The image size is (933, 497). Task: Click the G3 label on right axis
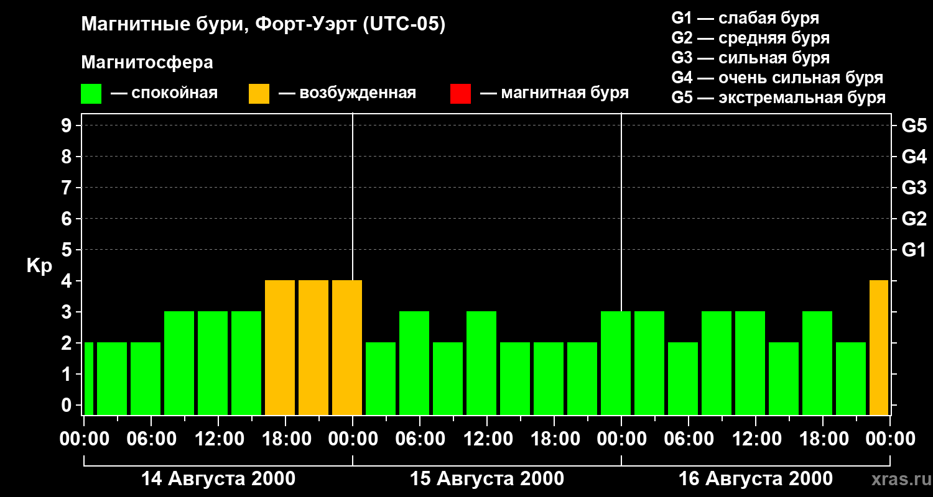914,188
